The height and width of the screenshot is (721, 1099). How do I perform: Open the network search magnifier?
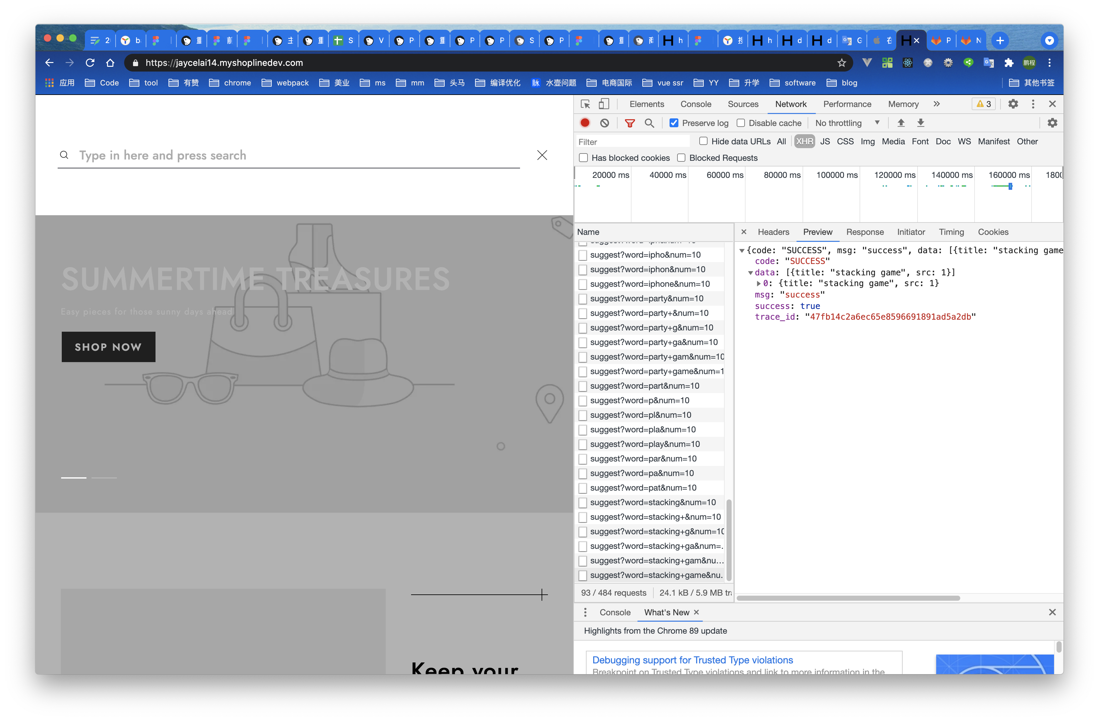click(649, 123)
